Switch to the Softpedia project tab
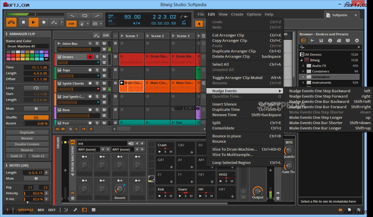Image resolution: width=373 pixels, height=217 pixels. 339,15
